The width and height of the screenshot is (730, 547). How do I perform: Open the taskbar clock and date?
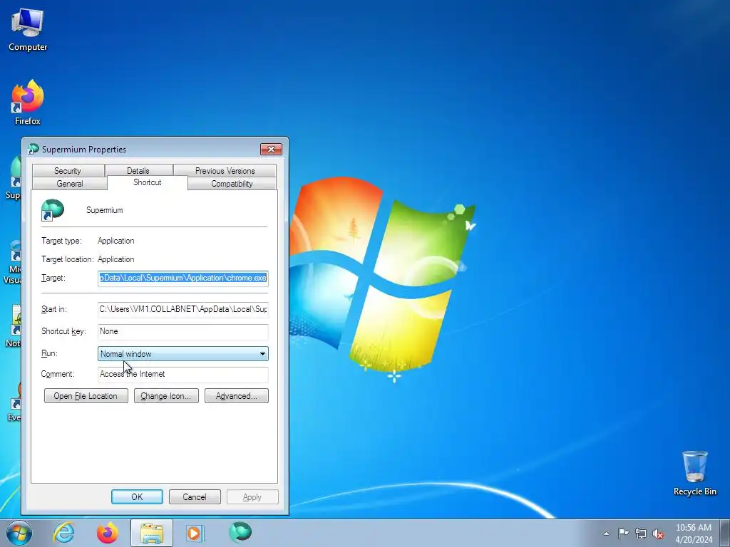(694, 533)
